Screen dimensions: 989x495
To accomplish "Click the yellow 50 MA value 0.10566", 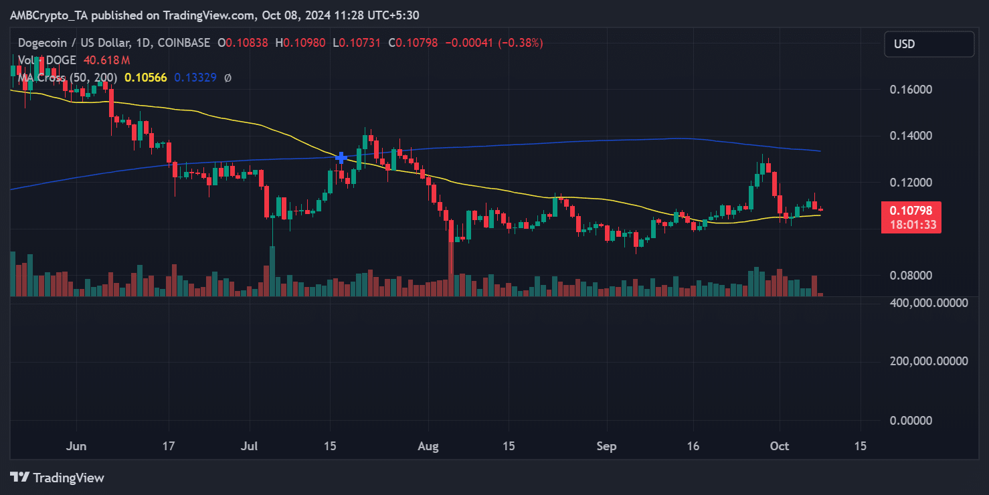I will point(147,78).
